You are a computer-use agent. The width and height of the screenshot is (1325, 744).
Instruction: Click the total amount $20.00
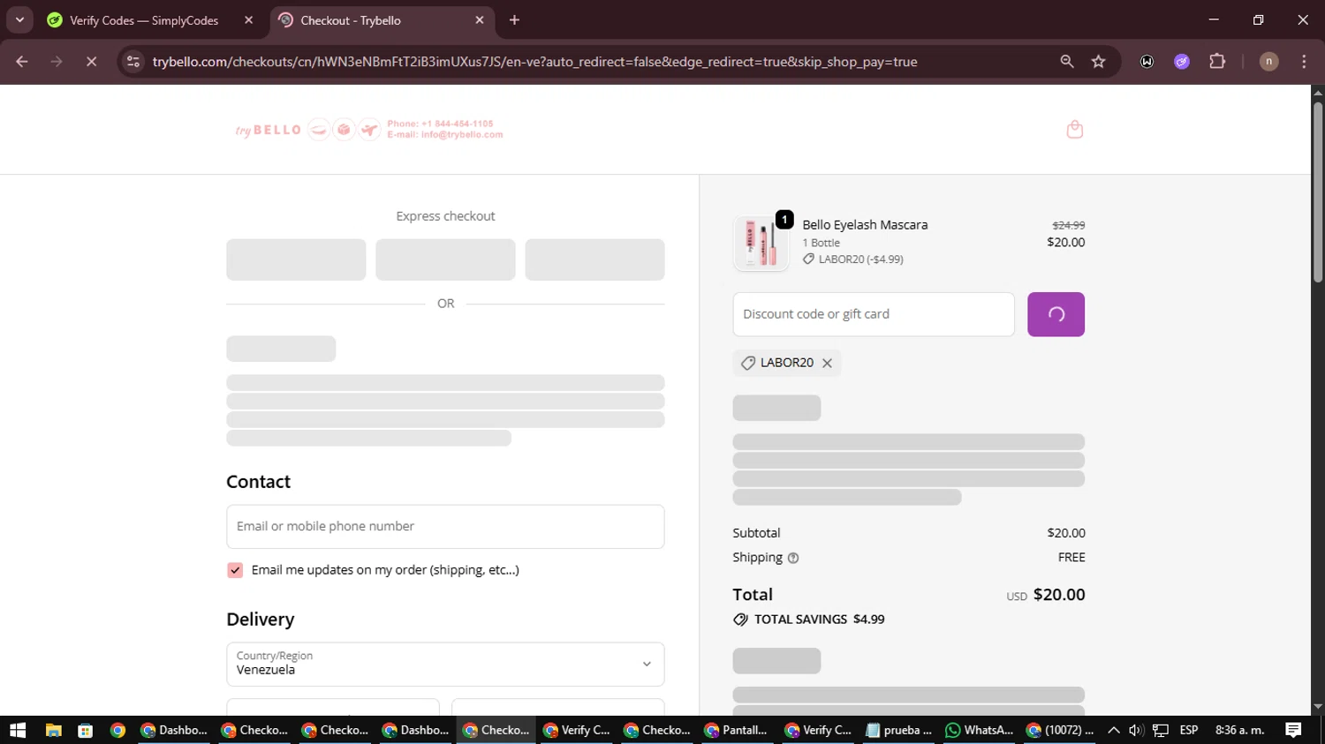(x=1059, y=595)
